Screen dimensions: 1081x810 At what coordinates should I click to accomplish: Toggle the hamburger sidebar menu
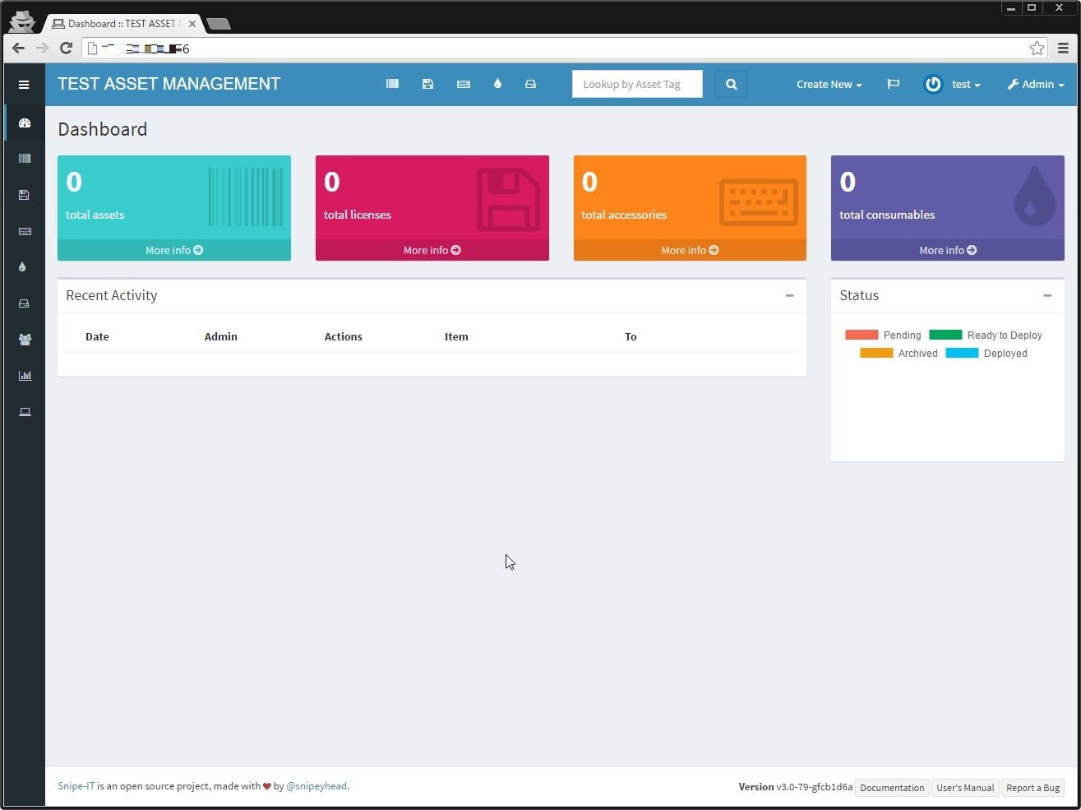tap(24, 85)
